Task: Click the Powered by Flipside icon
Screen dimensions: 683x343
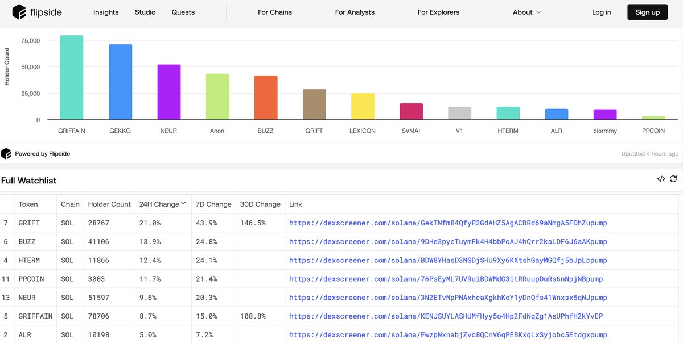Action: [7, 153]
